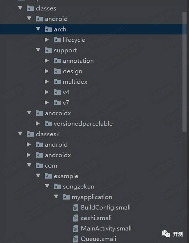Viewport: 189px width, 243px height.
Task: Click the ceshi.smali file icon
Action: coord(75,218)
